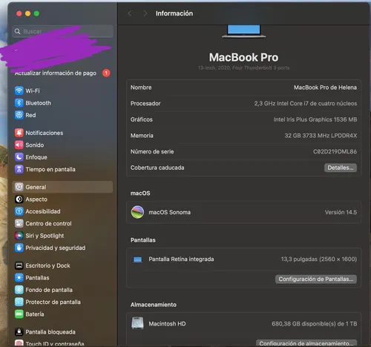
Task: Click the red notification badge 1
Action: [x=106, y=73]
